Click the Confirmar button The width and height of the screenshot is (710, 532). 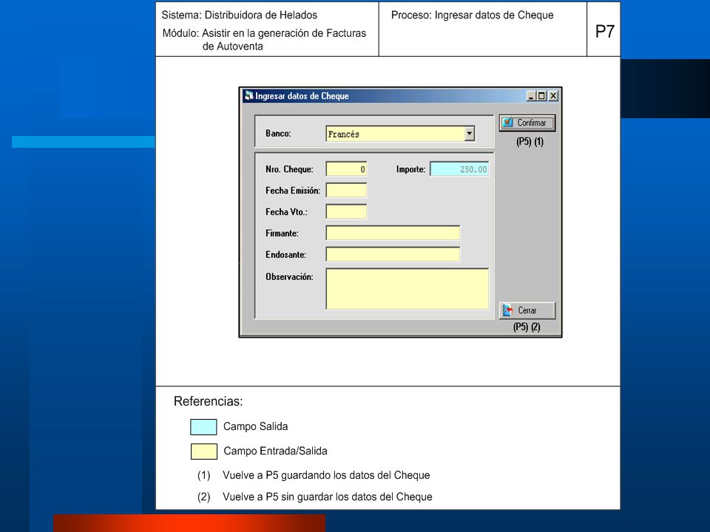click(x=527, y=123)
